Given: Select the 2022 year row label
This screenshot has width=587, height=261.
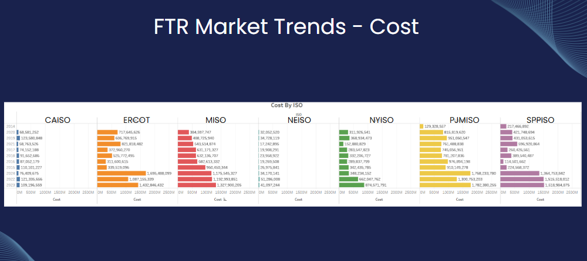Looking at the screenshot, I should coord(11,179).
